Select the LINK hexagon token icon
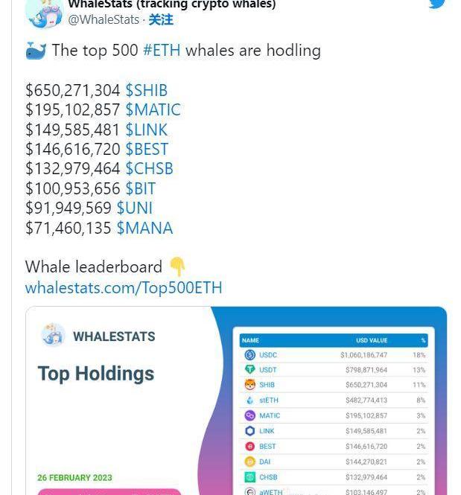461x495 pixels. click(x=250, y=431)
